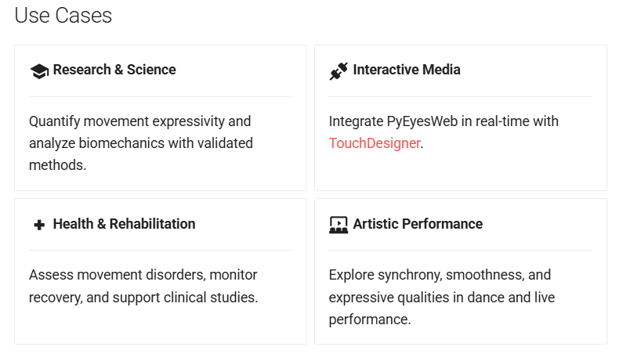This screenshot has width=623, height=354.
Task: Click divider line under Health & Rehabilitation
Action: (x=161, y=250)
